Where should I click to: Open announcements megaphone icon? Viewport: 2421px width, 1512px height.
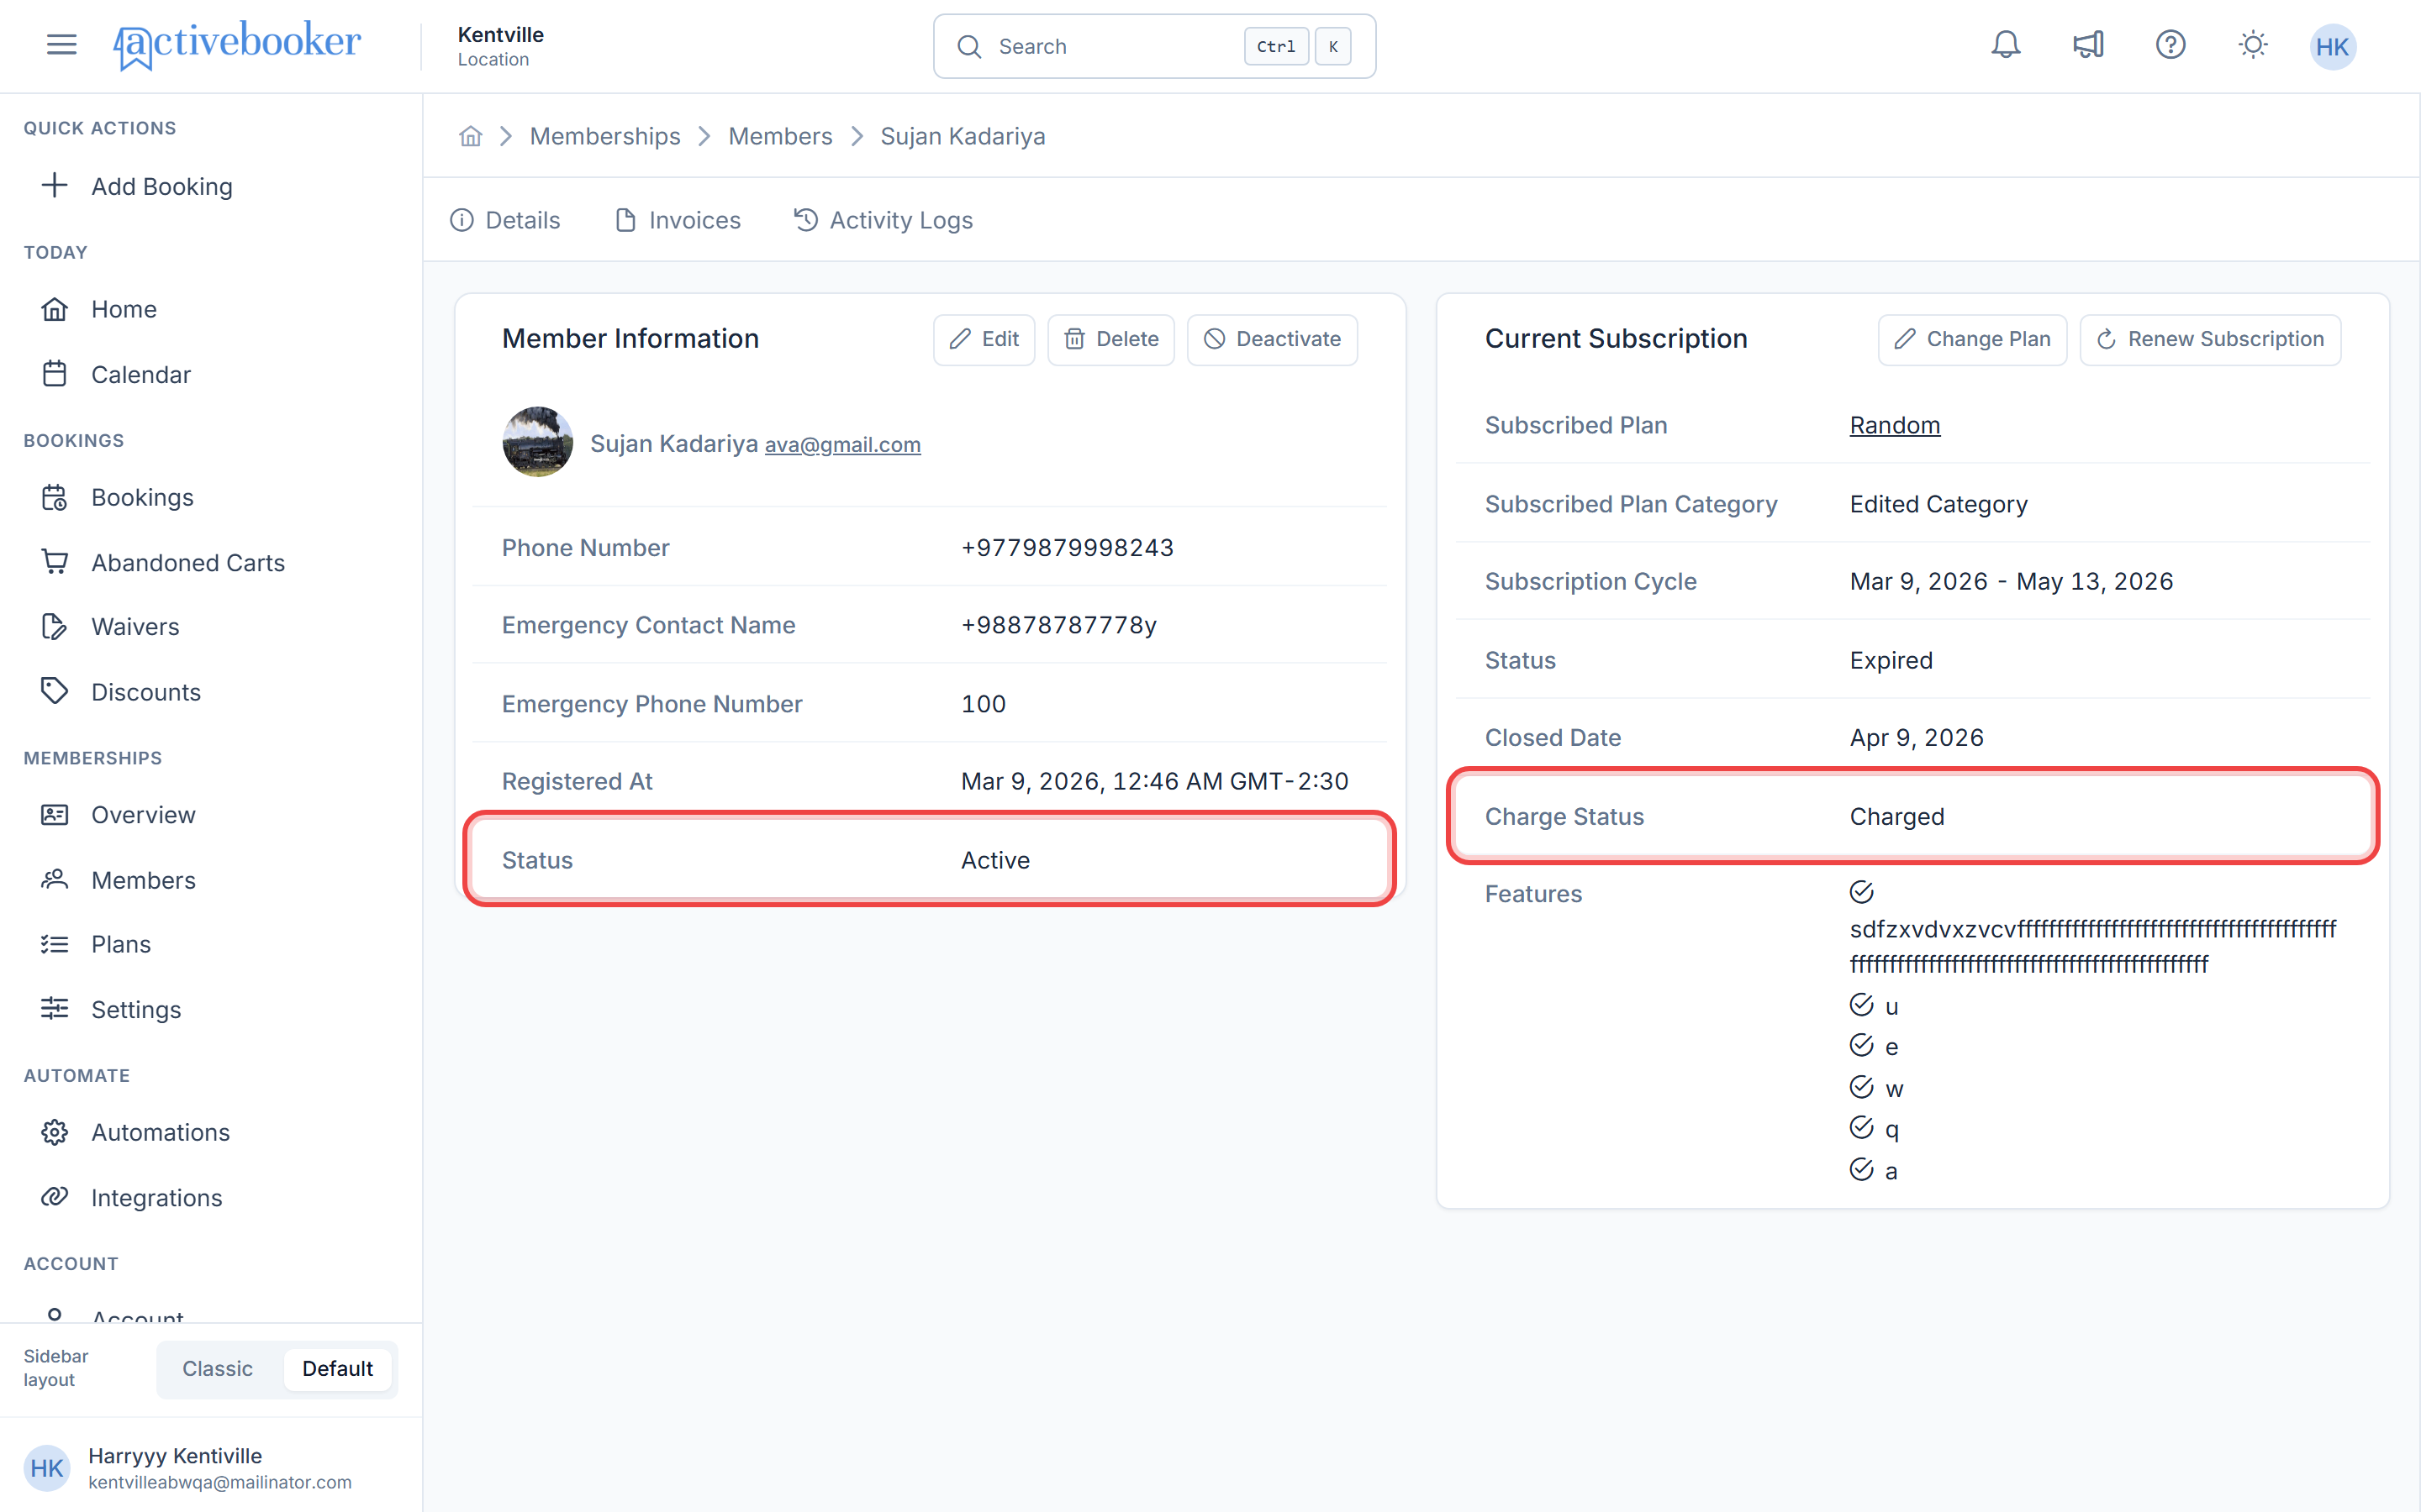click(2088, 45)
